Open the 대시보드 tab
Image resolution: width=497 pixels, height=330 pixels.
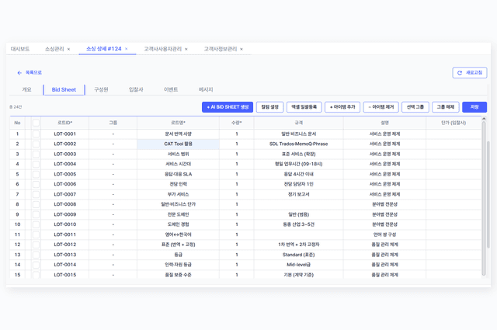click(x=20, y=49)
